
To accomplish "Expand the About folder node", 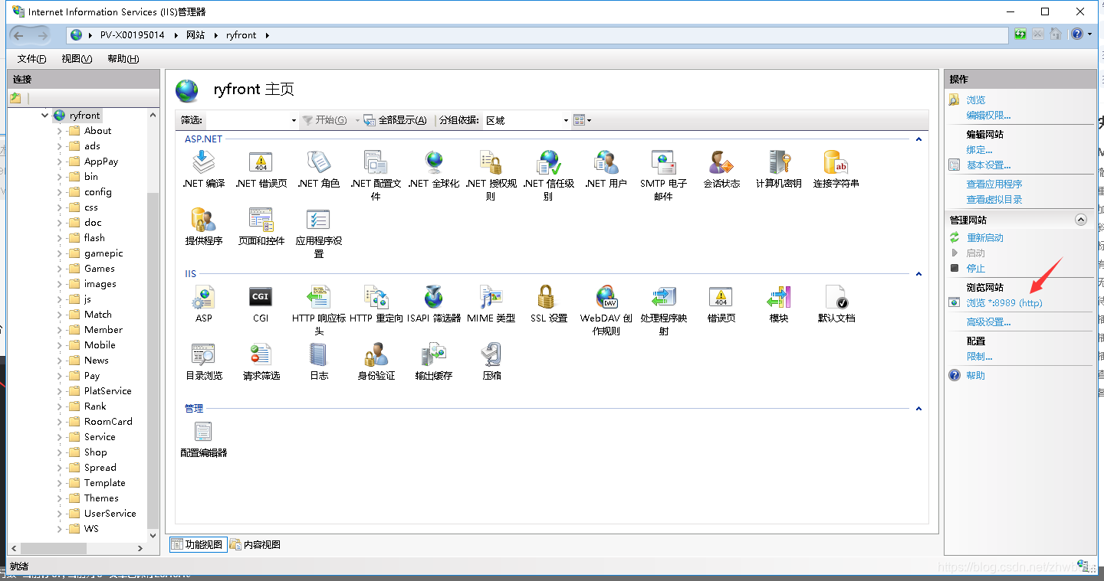I will click(60, 131).
